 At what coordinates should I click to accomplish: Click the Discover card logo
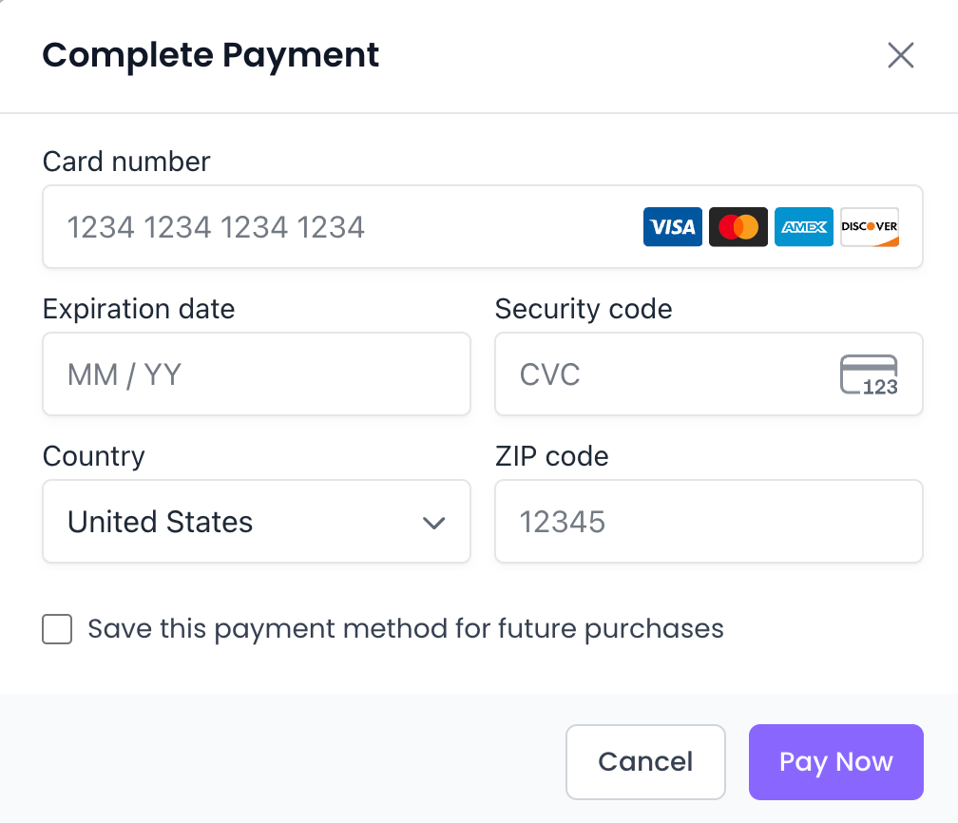(x=870, y=227)
